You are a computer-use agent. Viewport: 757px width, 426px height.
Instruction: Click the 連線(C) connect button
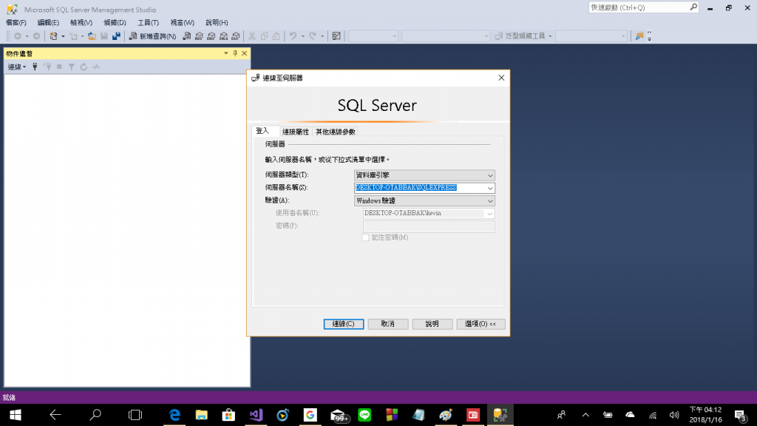click(x=344, y=324)
